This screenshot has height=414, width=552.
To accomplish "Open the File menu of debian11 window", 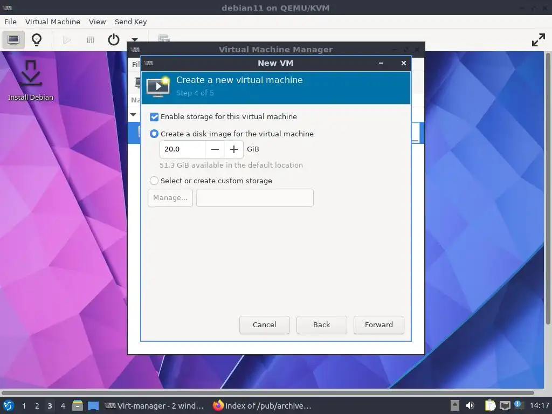I will pyautogui.click(x=10, y=22).
